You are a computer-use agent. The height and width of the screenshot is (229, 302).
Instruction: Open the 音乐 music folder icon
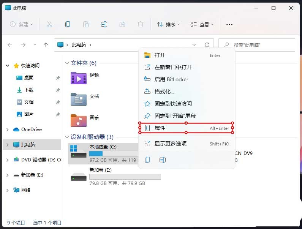click(x=78, y=120)
